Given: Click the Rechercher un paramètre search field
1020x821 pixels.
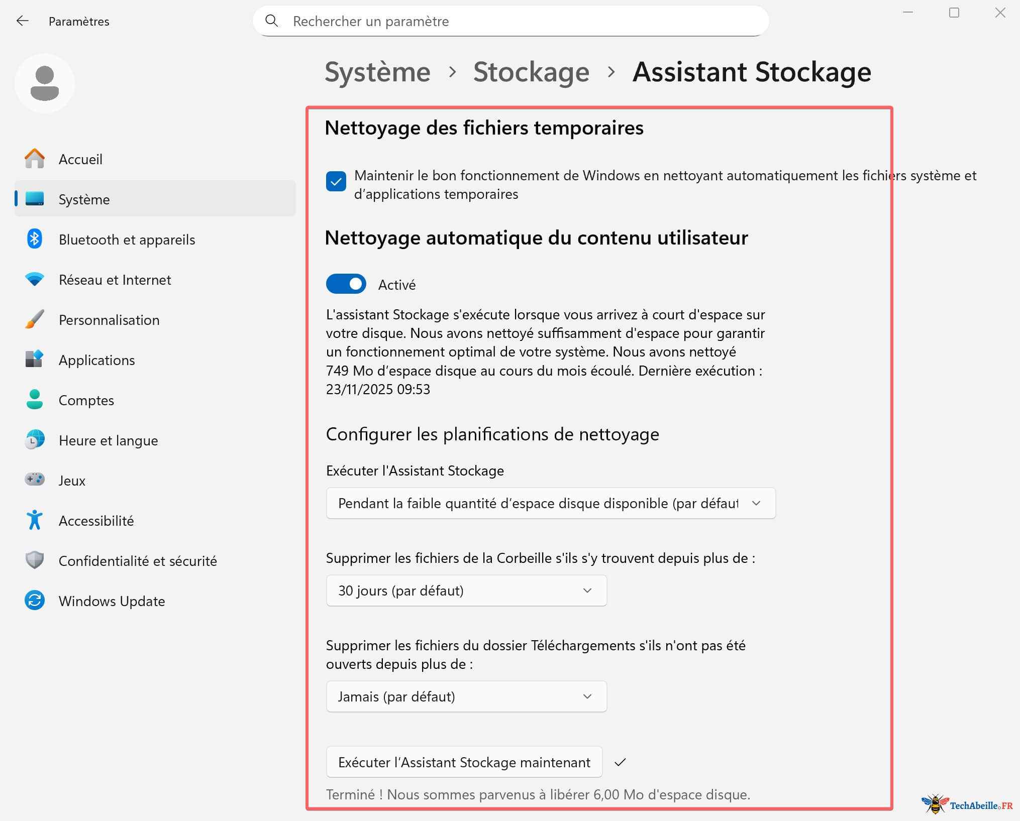Looking at the screenshot, I should pyautogui.click(x=509, y=21).
